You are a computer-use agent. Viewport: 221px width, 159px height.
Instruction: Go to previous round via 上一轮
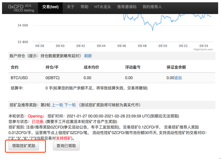pos(57,105)
